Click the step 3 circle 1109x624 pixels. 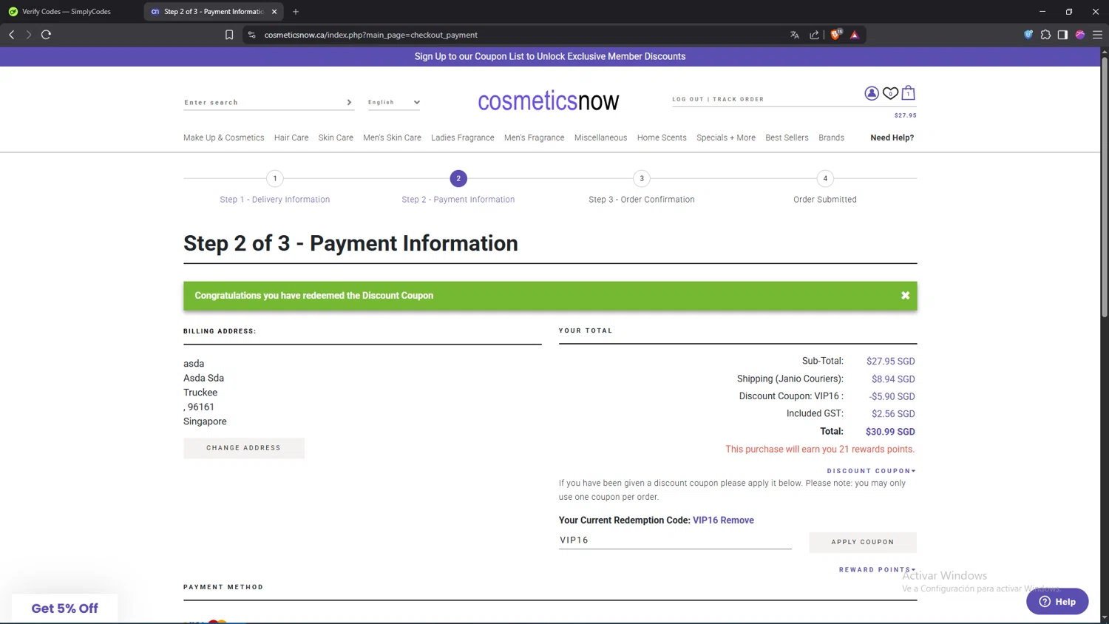pyautogui.click(x=642, y=178)
